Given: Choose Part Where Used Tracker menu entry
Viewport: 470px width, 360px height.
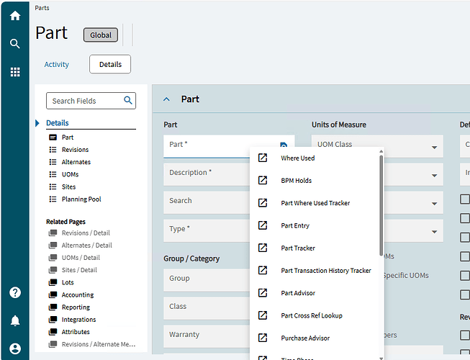Looking at the screenshot, I should click(315, 203).
